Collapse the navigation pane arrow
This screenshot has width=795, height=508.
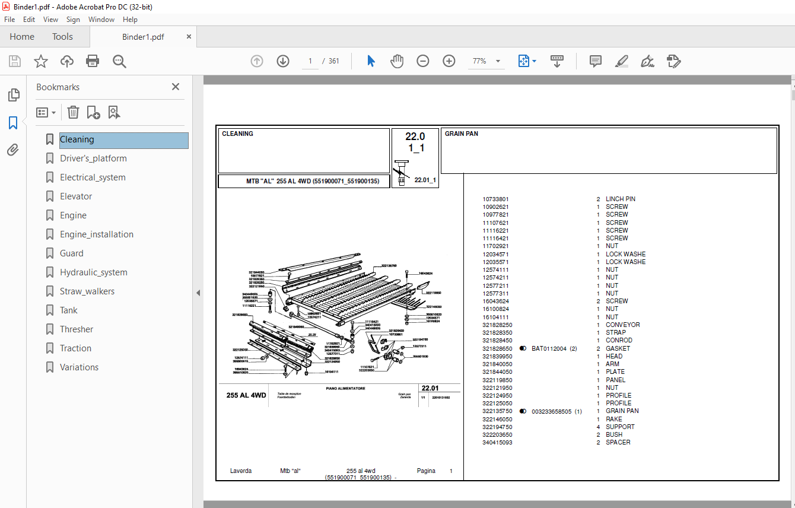click(198, 293)
